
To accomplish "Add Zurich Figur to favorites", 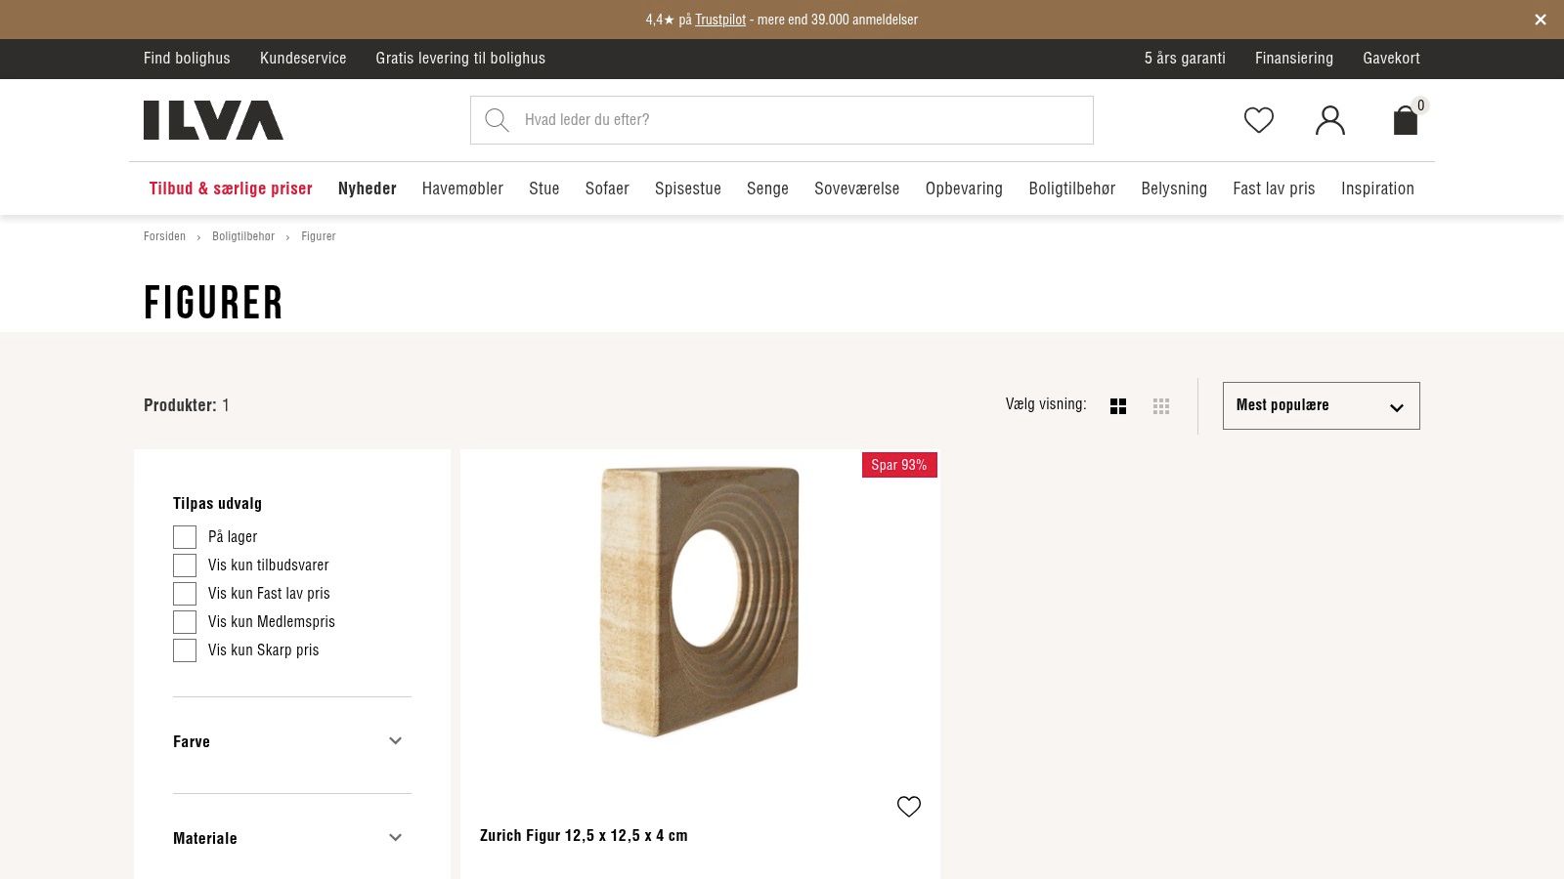I will click(x=908, y=807).
